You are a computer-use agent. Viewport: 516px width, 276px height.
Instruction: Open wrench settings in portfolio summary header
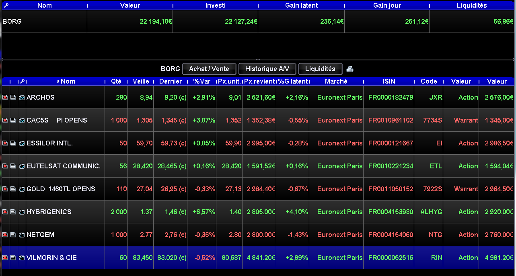pos(6,6)
